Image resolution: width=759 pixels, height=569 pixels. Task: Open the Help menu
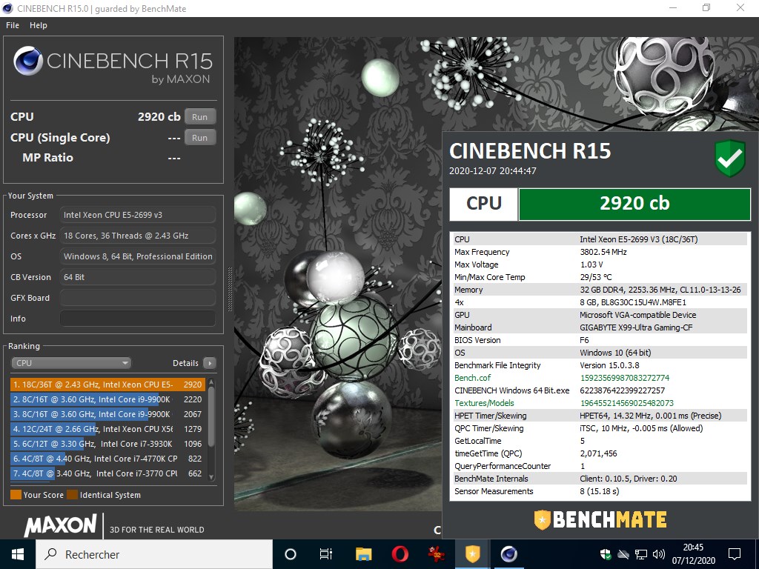[x=39, y=25]
